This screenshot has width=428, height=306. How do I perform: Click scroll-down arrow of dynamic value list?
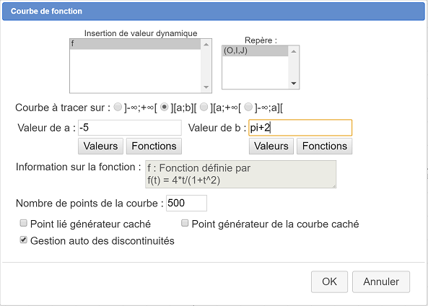(206, 87)
